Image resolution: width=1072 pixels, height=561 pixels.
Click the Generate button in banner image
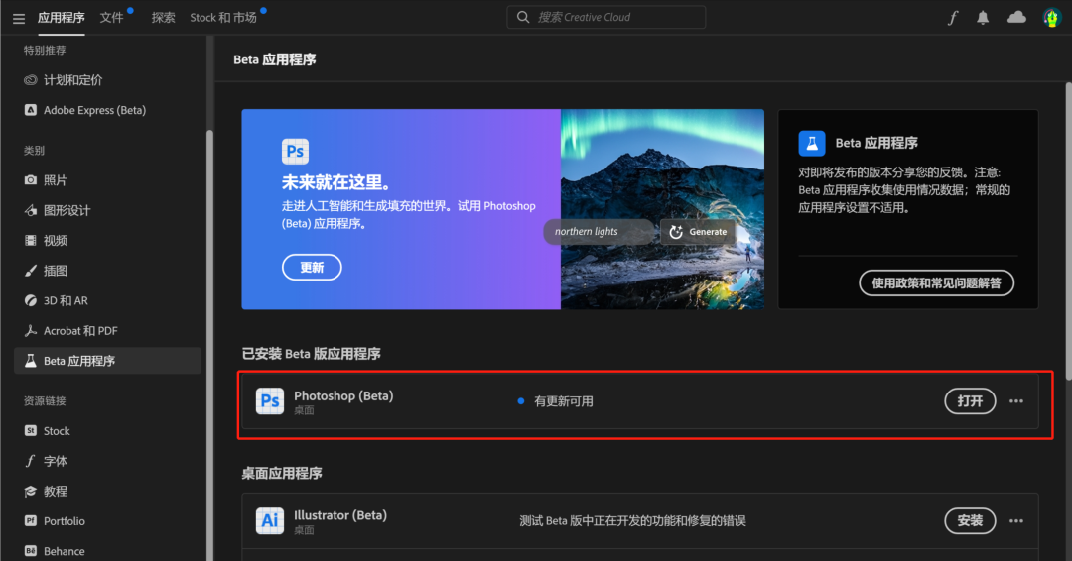698,231
